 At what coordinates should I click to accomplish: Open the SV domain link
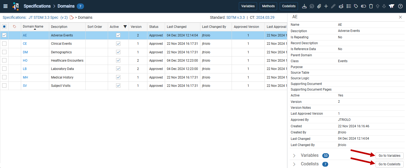25,86
